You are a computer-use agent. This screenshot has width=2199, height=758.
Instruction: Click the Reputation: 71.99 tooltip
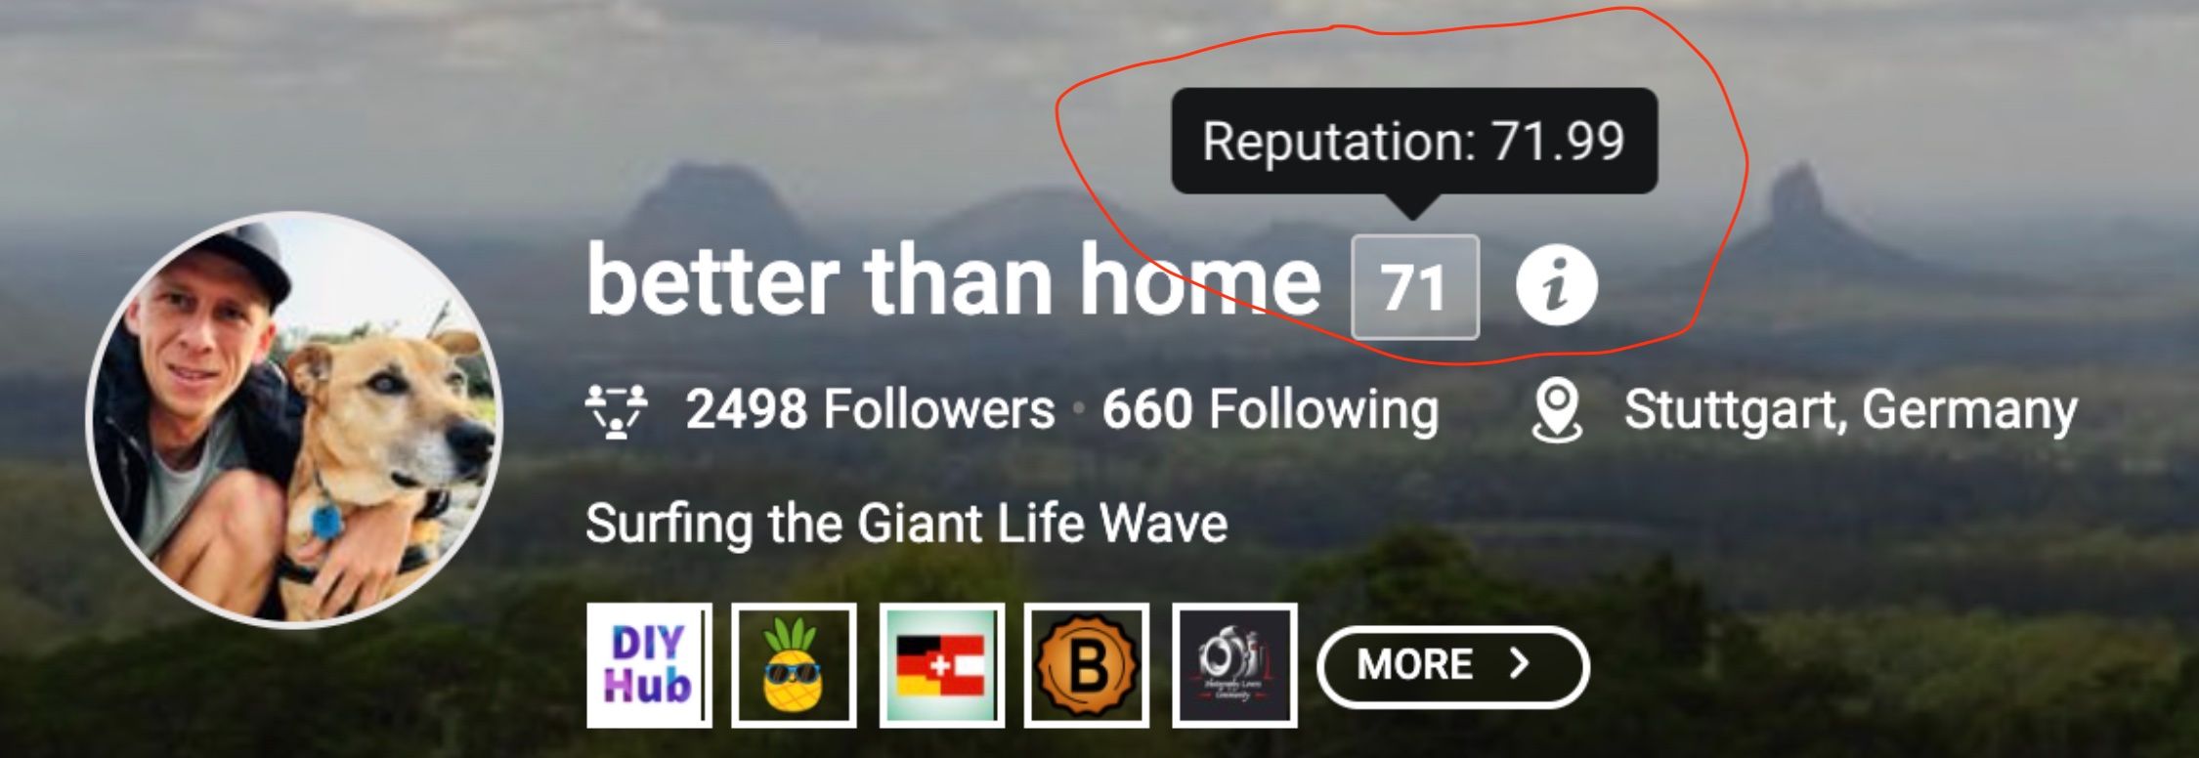click(1414, 141)
